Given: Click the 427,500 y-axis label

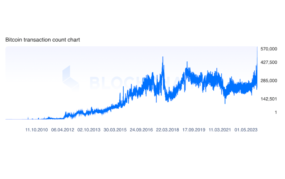Looking at the screenshot, I should (x=269, y=62).
